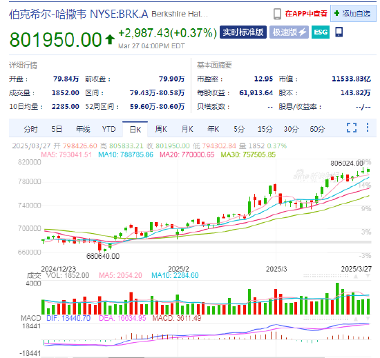The width and height of the screenshot is (380, 358).
Task: Click the MA30: 757505.85 indicator label
Action: [248, 155]
